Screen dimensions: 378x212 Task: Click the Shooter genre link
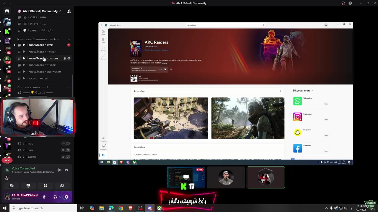tap(165, 50)
